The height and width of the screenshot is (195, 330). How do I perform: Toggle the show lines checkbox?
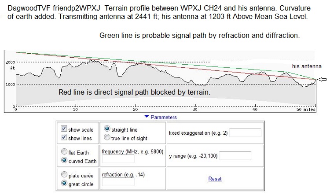click(64, 137)
